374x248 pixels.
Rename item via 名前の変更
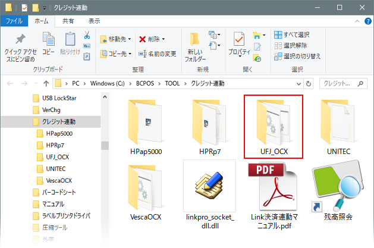[157, 54]
